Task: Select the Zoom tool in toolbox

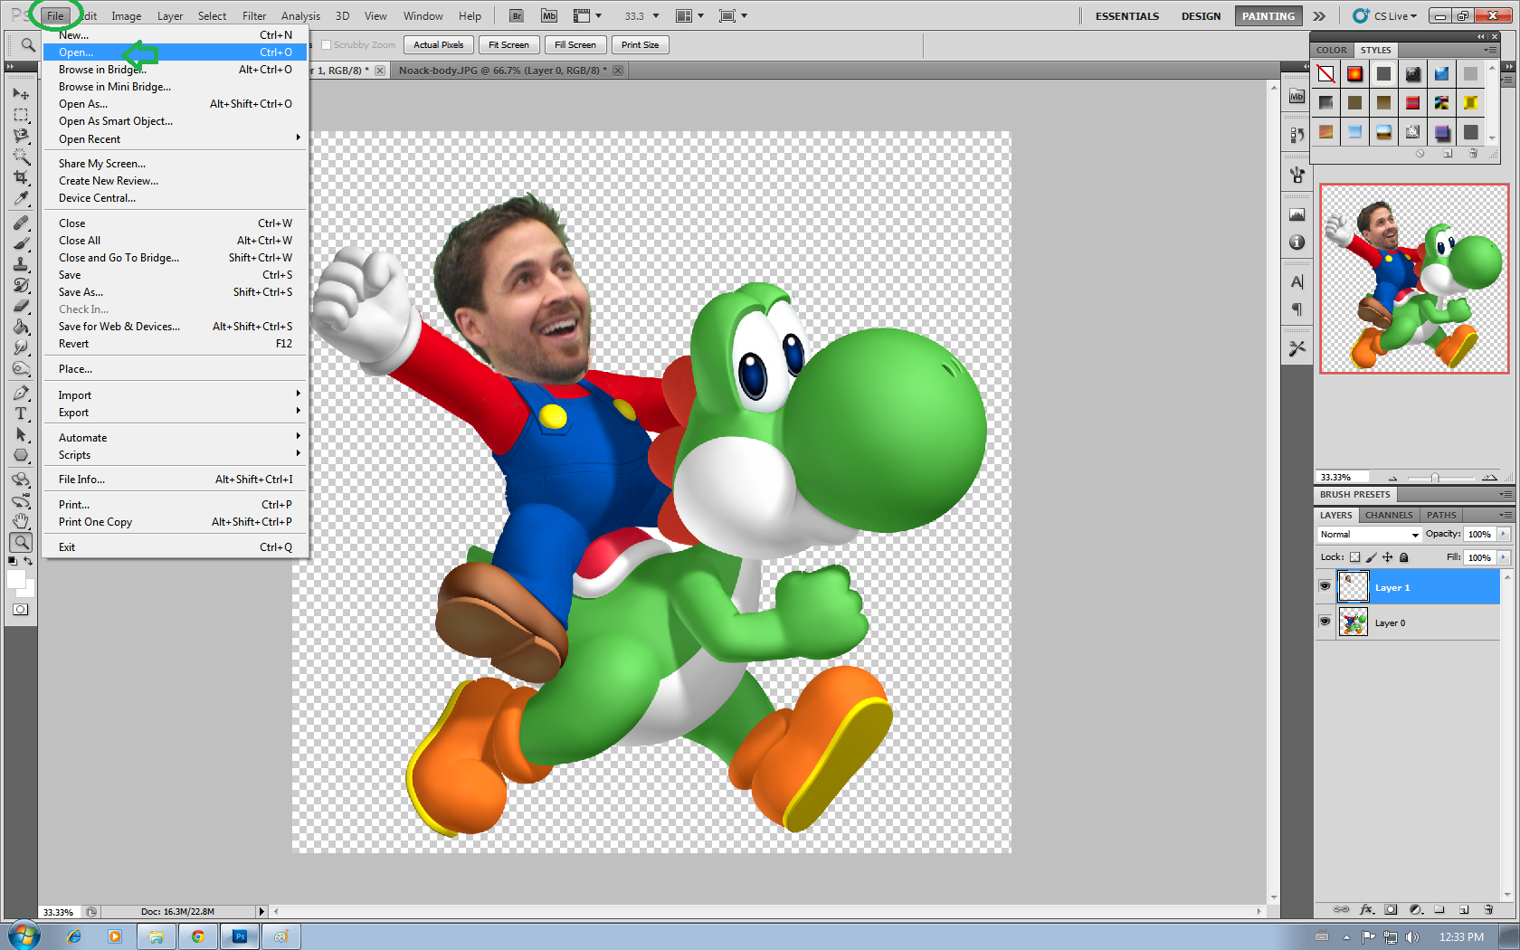Action: [x=21, y=542]
